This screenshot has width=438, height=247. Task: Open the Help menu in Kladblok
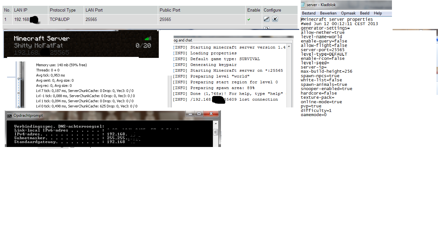[378, 13]
